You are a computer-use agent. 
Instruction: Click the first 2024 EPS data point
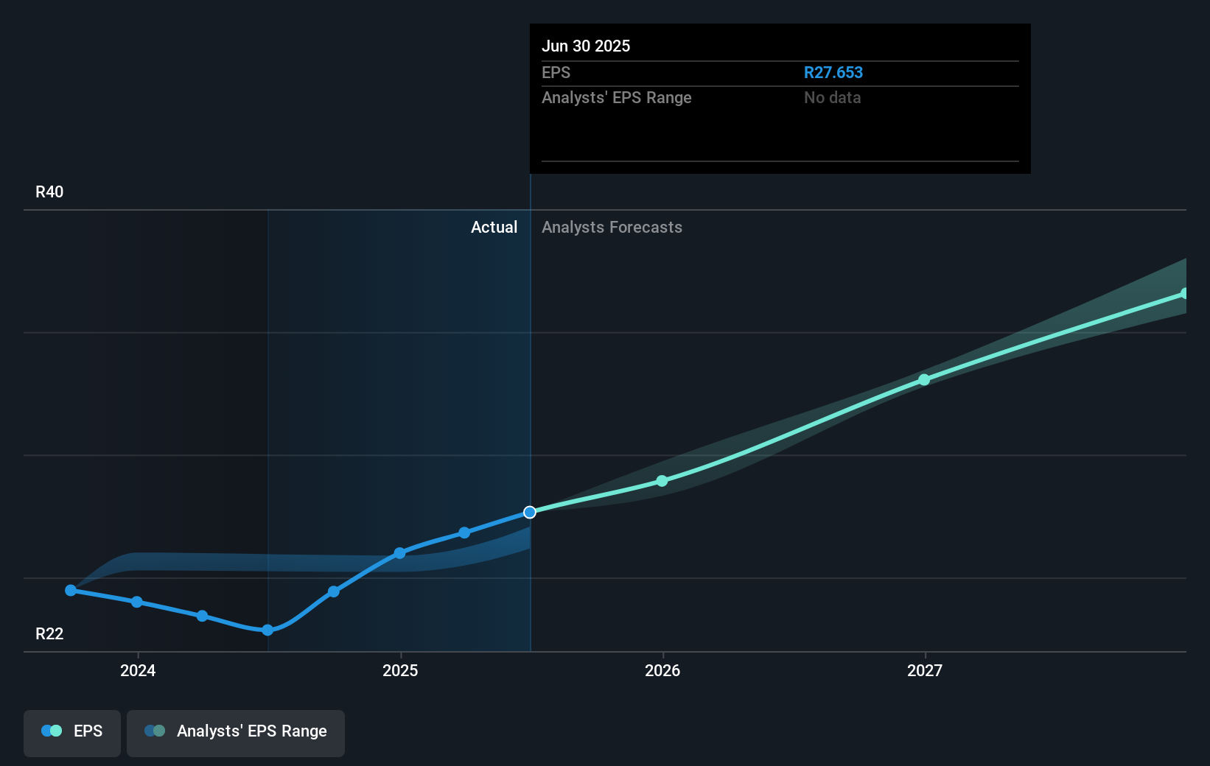(69, 589)
